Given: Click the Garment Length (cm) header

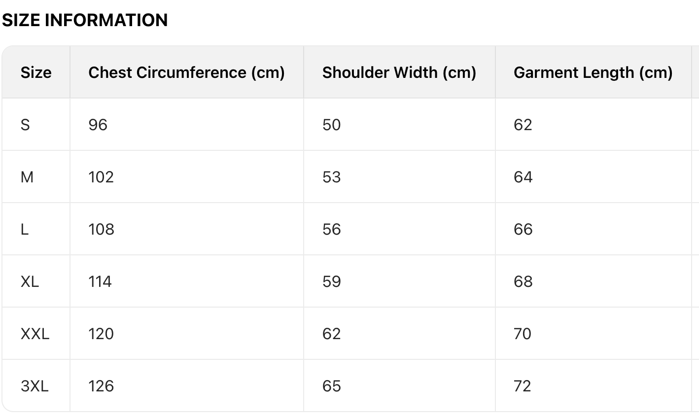Looking at the screenshot, I should coord(593,72).
